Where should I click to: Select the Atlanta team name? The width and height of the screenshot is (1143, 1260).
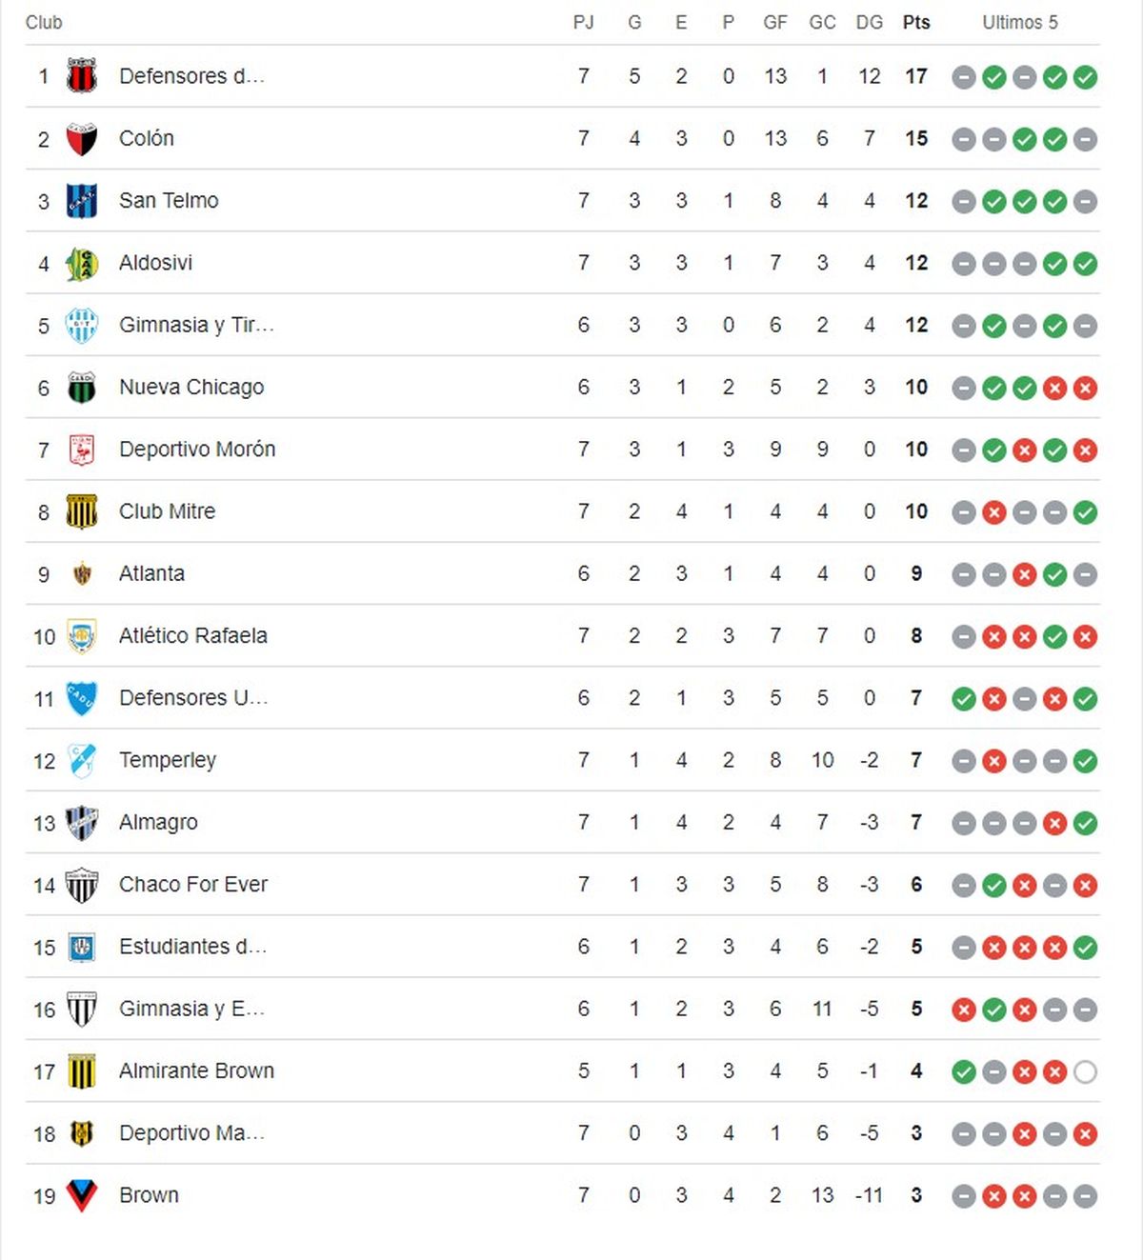(x=151, y=574)
